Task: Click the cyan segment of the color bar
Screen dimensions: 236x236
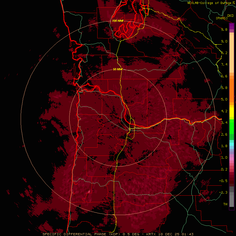Action: [x=232, y=144]
